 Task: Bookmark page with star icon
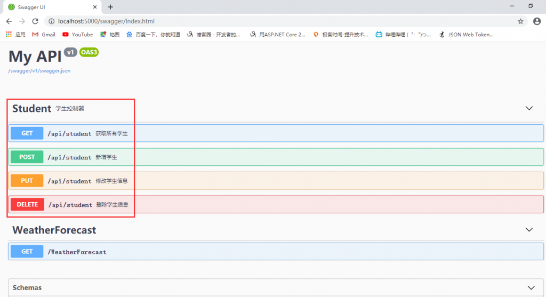(x=520, y=21)
